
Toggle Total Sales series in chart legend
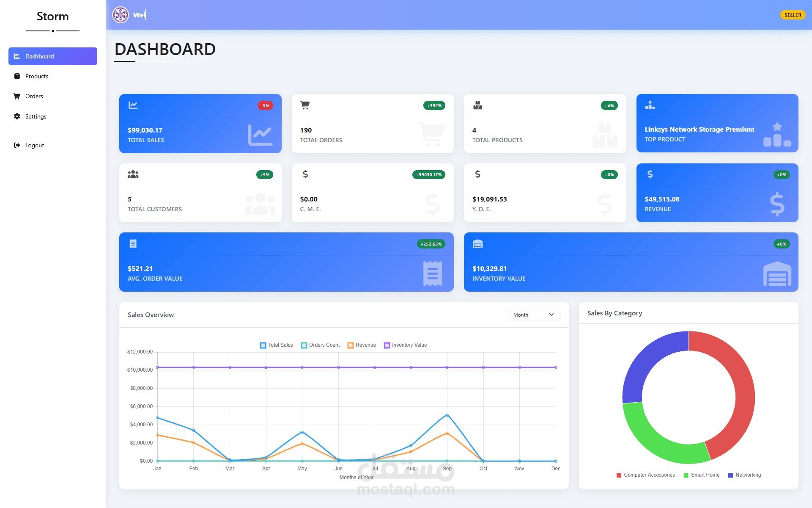(x=276, y=345)
